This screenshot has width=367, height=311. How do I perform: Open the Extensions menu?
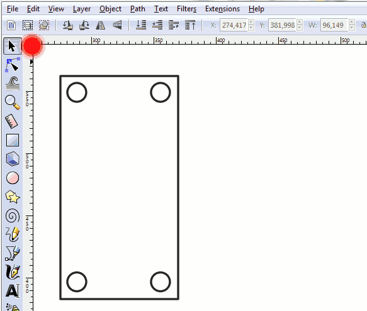pos(222,9)
